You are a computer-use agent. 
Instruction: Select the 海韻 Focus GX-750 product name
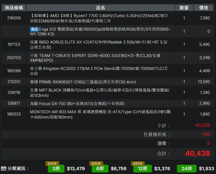(77, 103)
